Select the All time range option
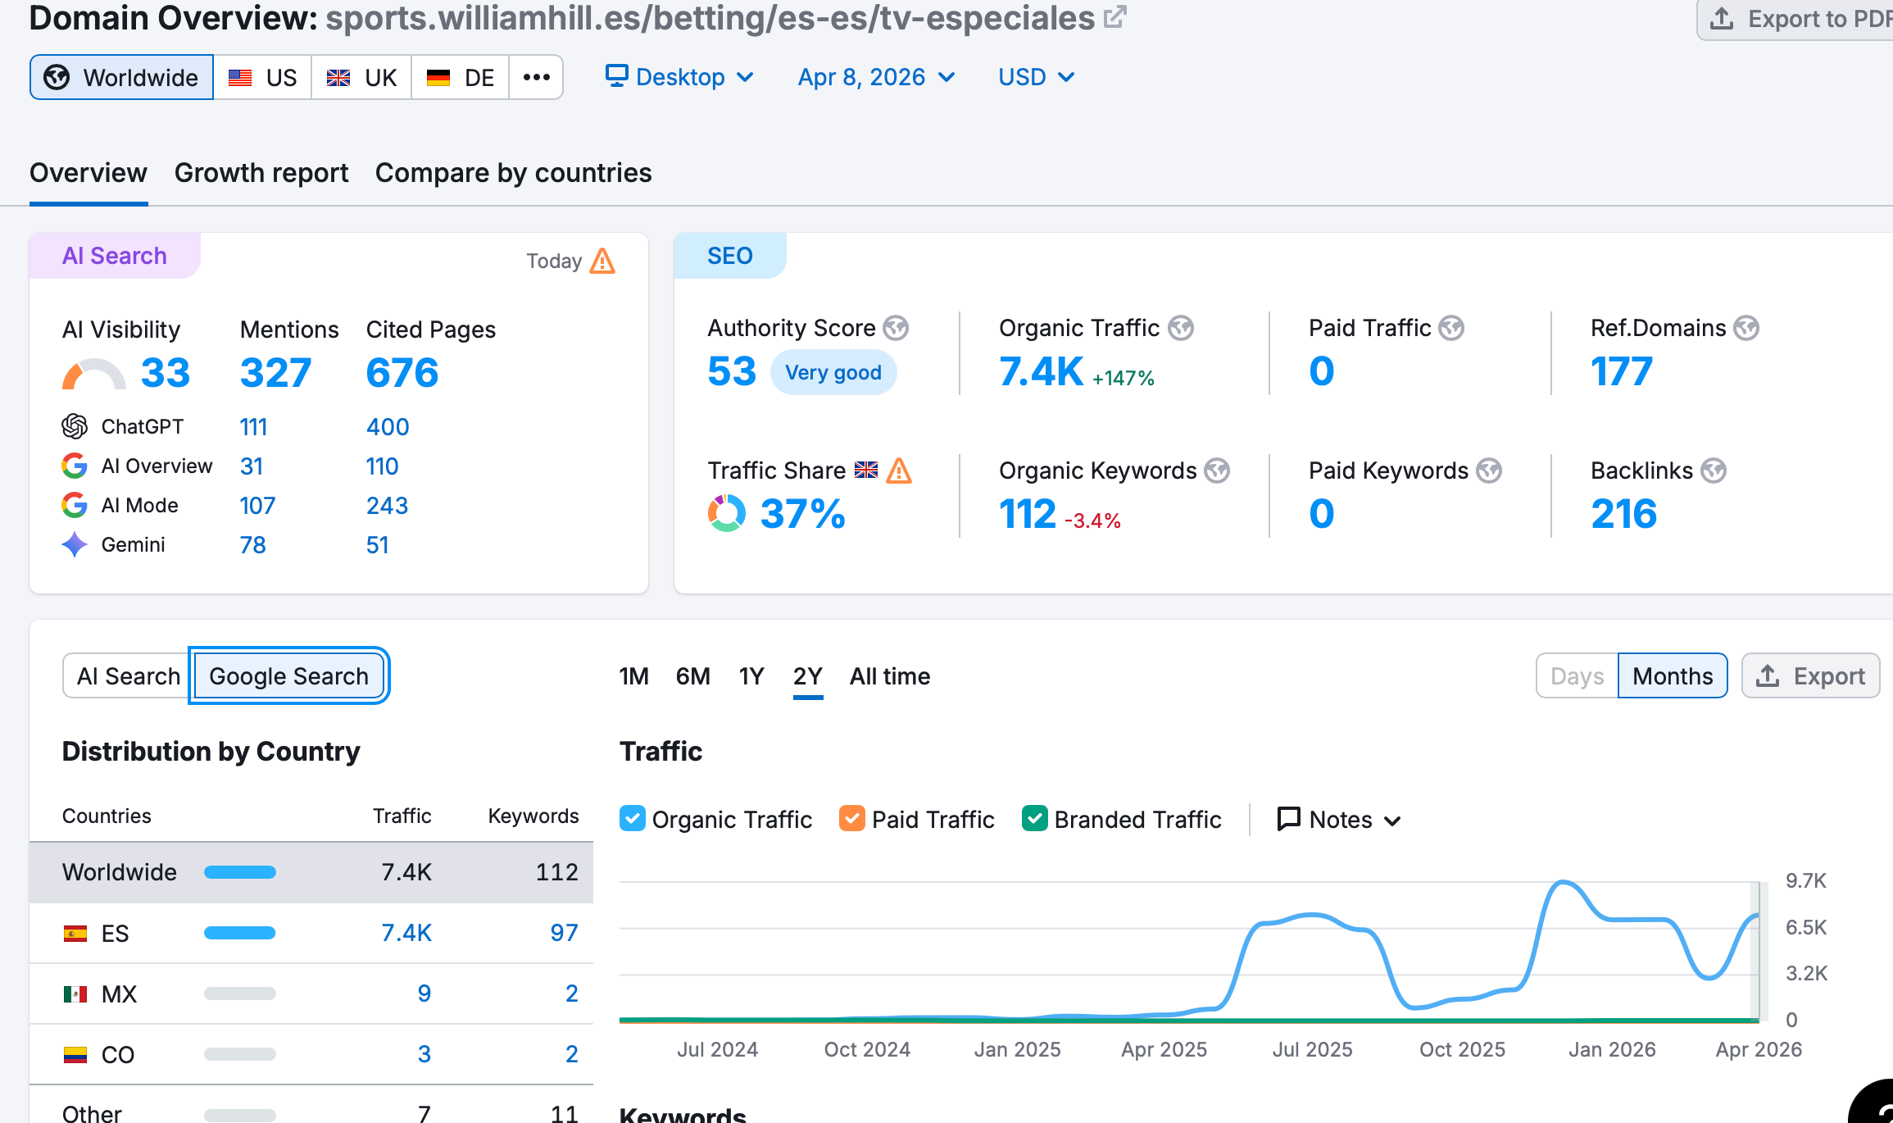 pyautogui.click(x=889, y=676)
